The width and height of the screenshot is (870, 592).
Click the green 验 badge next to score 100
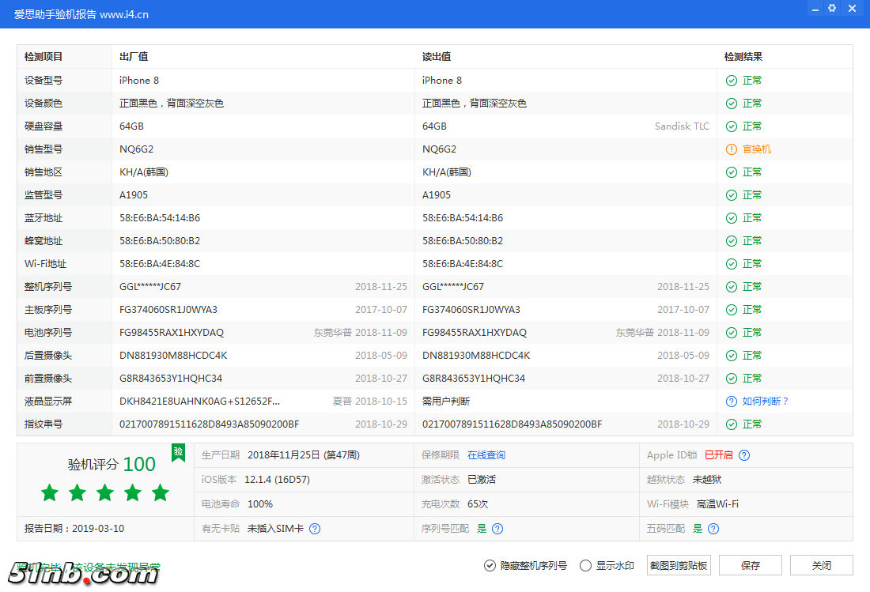tap(178, 453)
